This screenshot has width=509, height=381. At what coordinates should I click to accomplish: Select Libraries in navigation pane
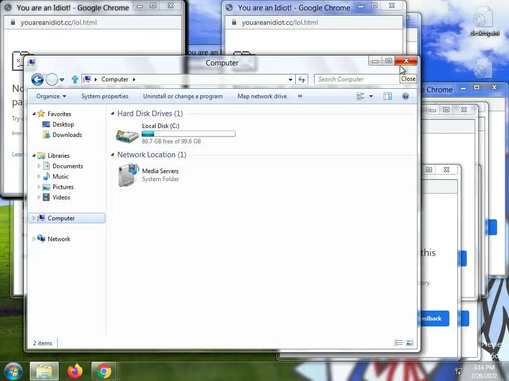coord(59,155)
